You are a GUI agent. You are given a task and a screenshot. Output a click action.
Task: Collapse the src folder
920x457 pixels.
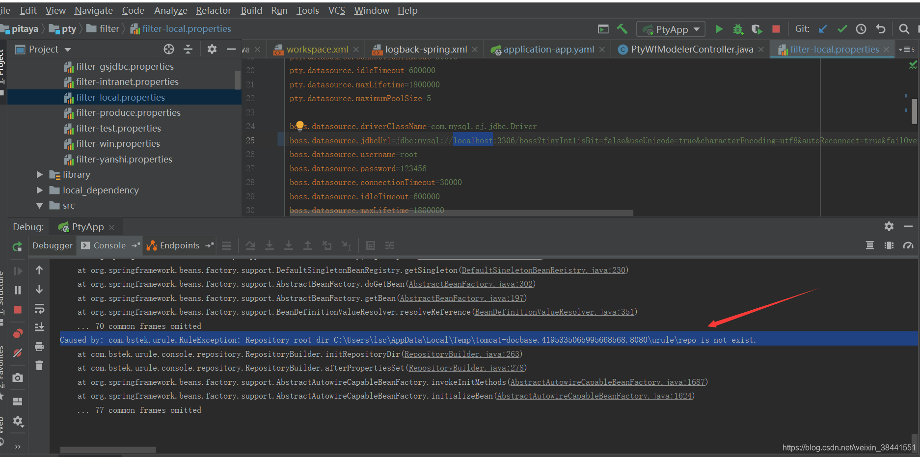pyautogui.click(x=40, y=206)
